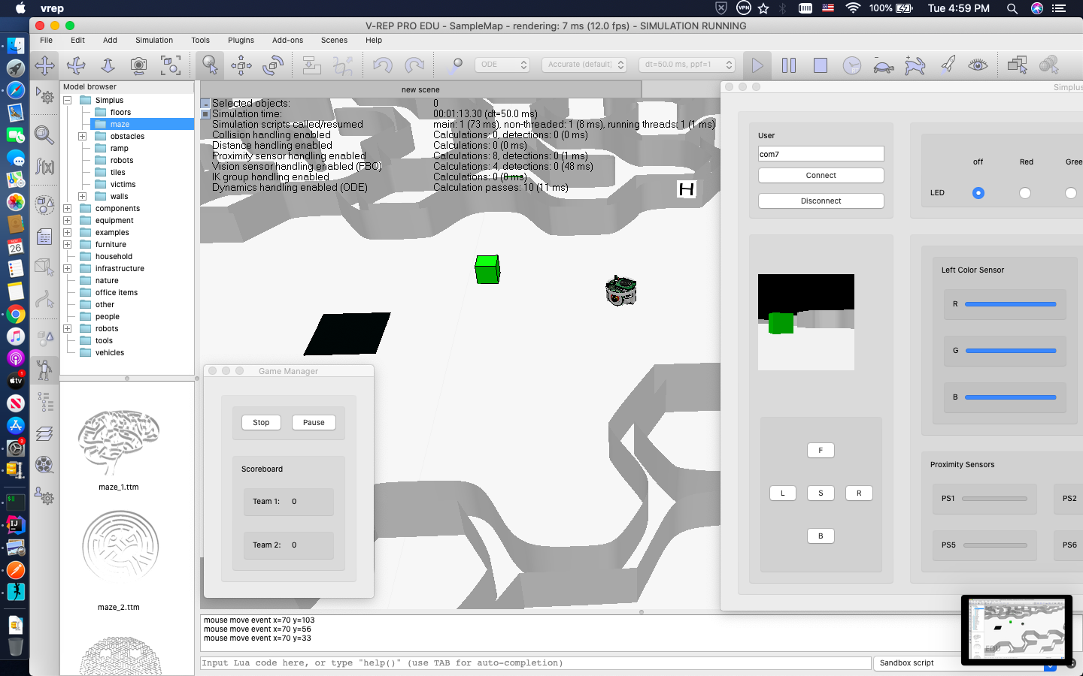The width and height of the screenshot is (1083, 676).
Task: Open the Simulation menu
Action: [x=154, y=41]
